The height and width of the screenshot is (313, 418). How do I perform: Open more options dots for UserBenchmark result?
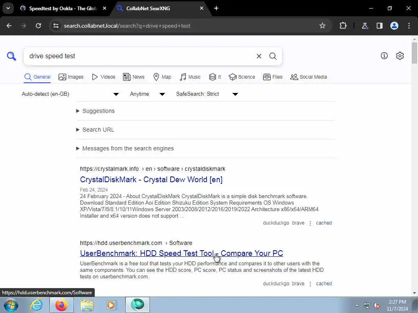pos(310,284)
